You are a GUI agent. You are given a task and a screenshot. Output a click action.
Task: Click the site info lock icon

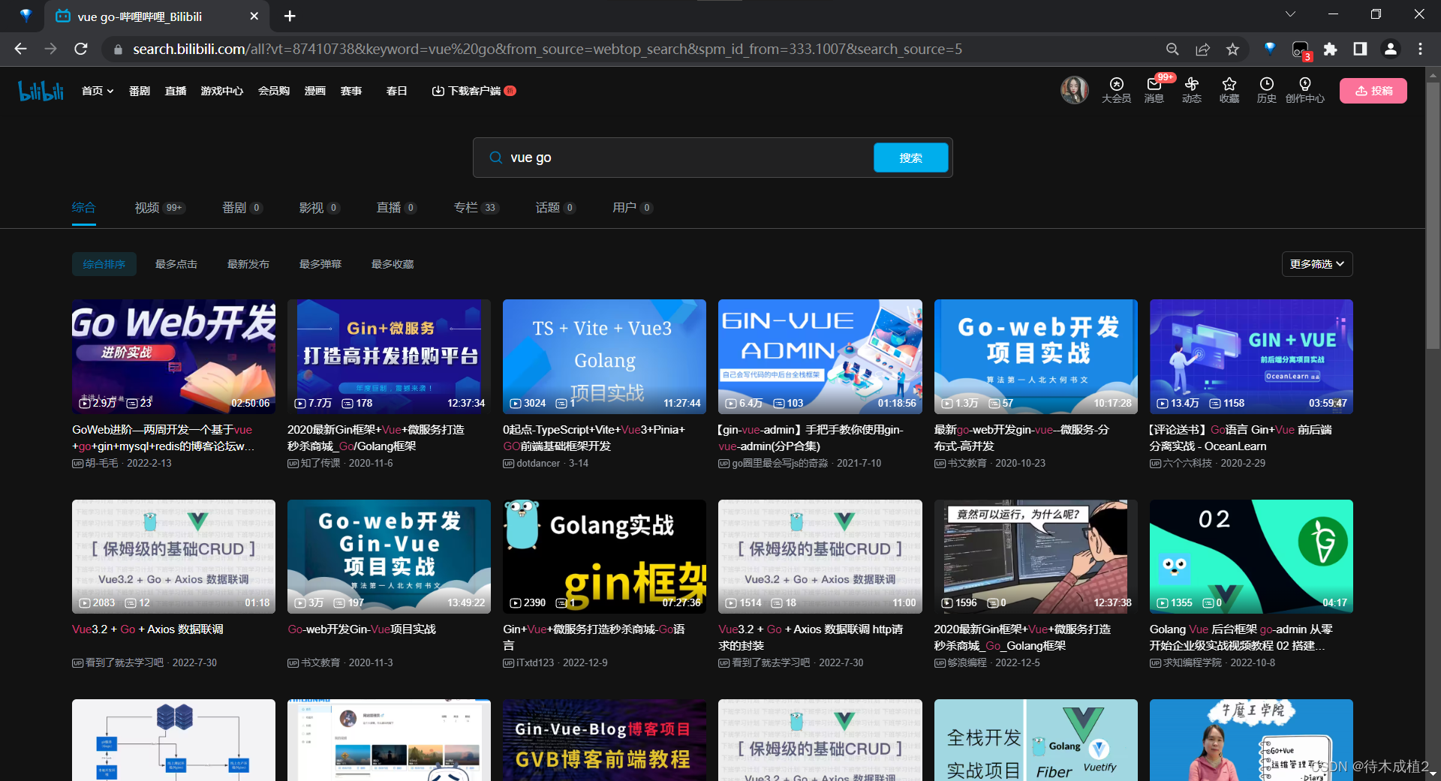pyautogui.click(x=117, y=50)
